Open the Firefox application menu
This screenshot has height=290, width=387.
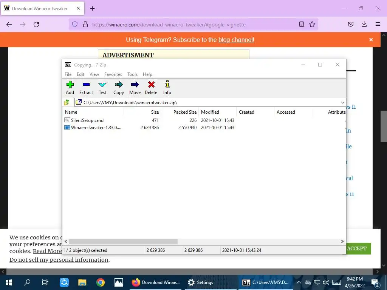(x=378, y=24)
